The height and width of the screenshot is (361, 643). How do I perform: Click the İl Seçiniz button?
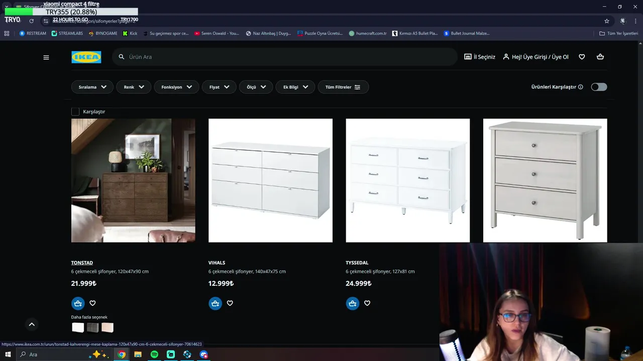click(480, 57)
